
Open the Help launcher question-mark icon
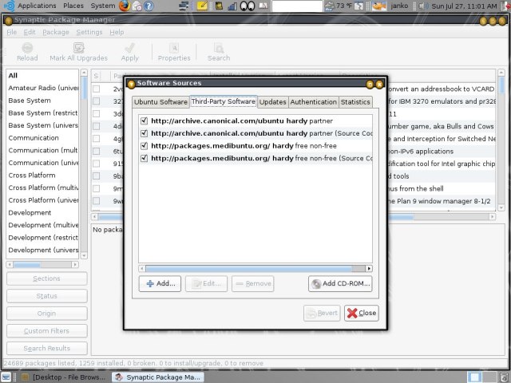pyautogui.click(x=149, y=6)
